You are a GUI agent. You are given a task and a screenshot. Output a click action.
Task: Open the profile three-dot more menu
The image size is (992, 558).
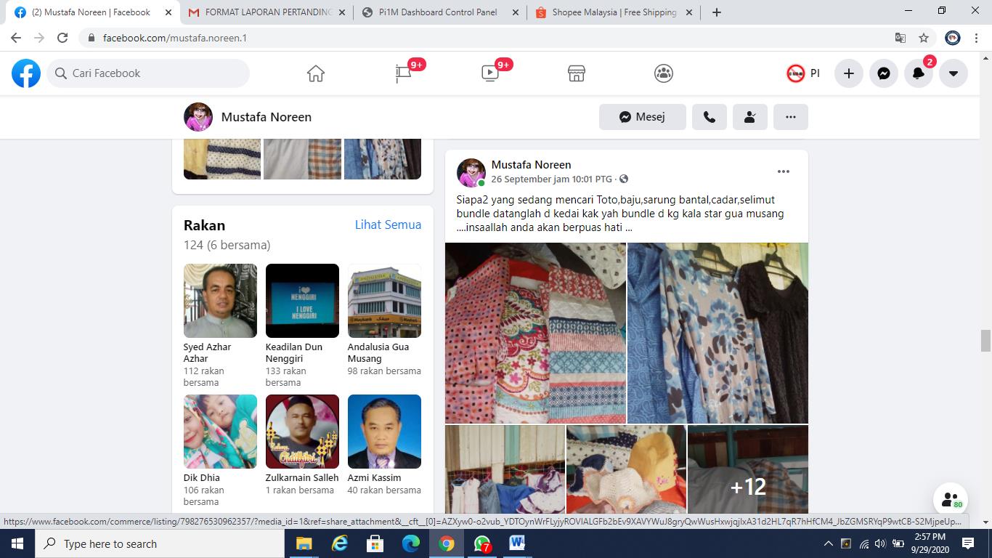(x=791, y=117)
